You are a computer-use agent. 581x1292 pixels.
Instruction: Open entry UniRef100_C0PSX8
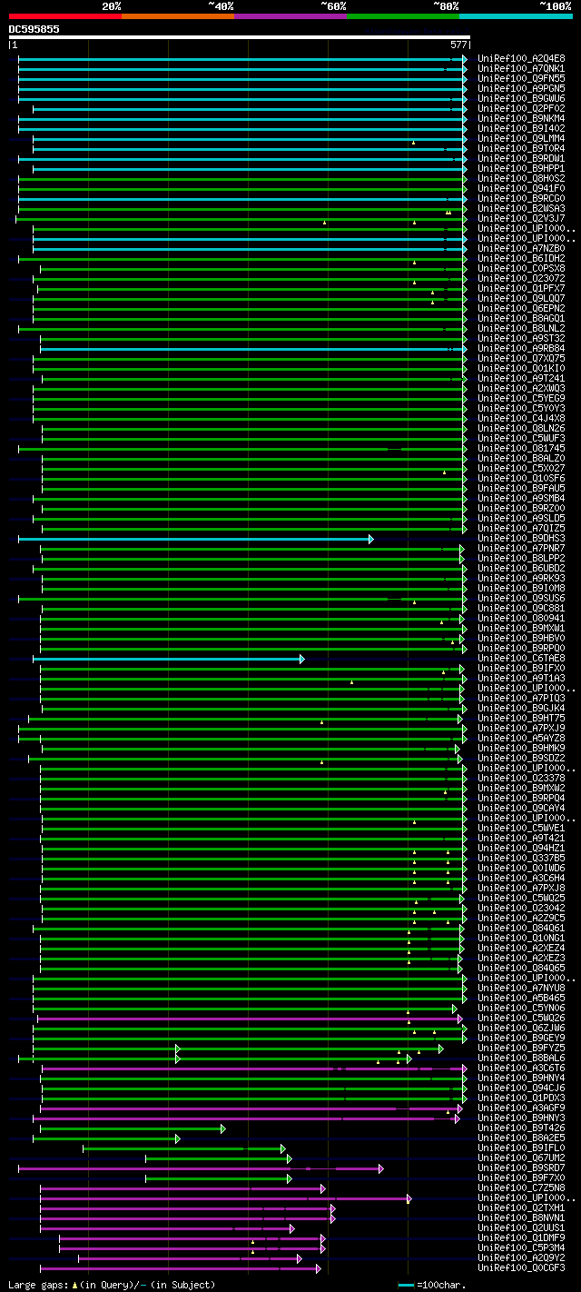(x=521, y=268)
